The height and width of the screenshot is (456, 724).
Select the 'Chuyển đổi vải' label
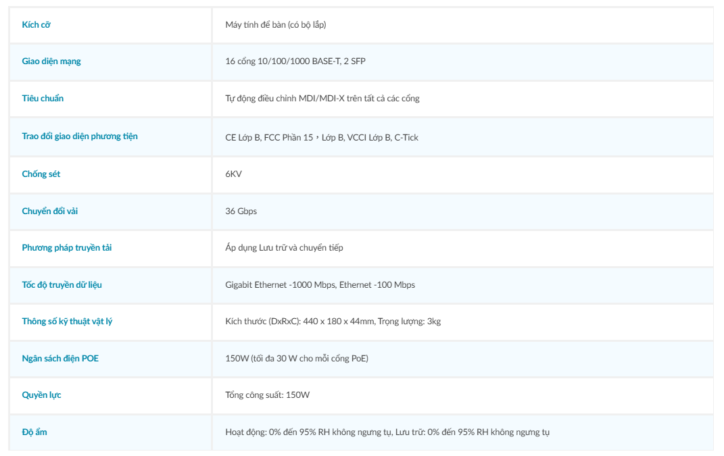pos(49,211)
